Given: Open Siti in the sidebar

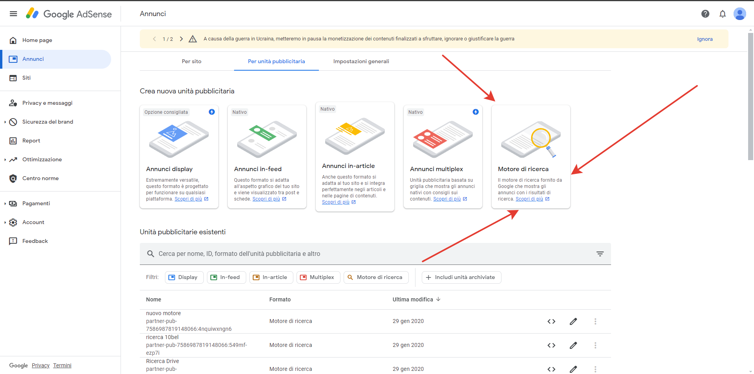Looking at the screenshot, I should (56, 78).
